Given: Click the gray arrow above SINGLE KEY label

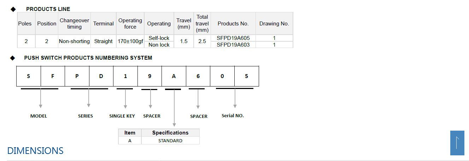Looking at the screenshot, I should click(125, 99).
